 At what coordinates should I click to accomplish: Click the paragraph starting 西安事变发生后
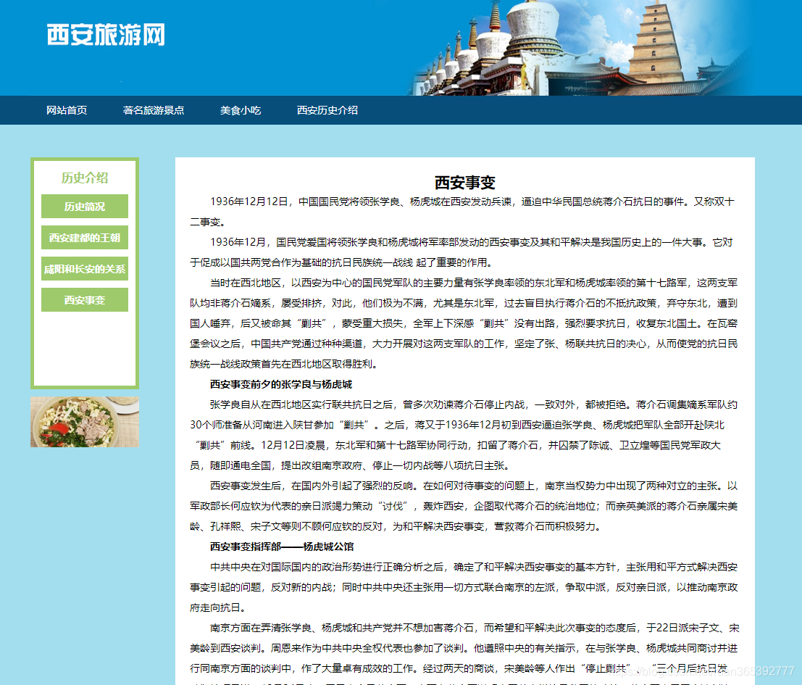tap(464, 506)
